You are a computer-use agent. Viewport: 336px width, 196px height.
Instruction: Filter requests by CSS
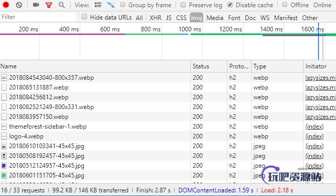tap(181, 18)
